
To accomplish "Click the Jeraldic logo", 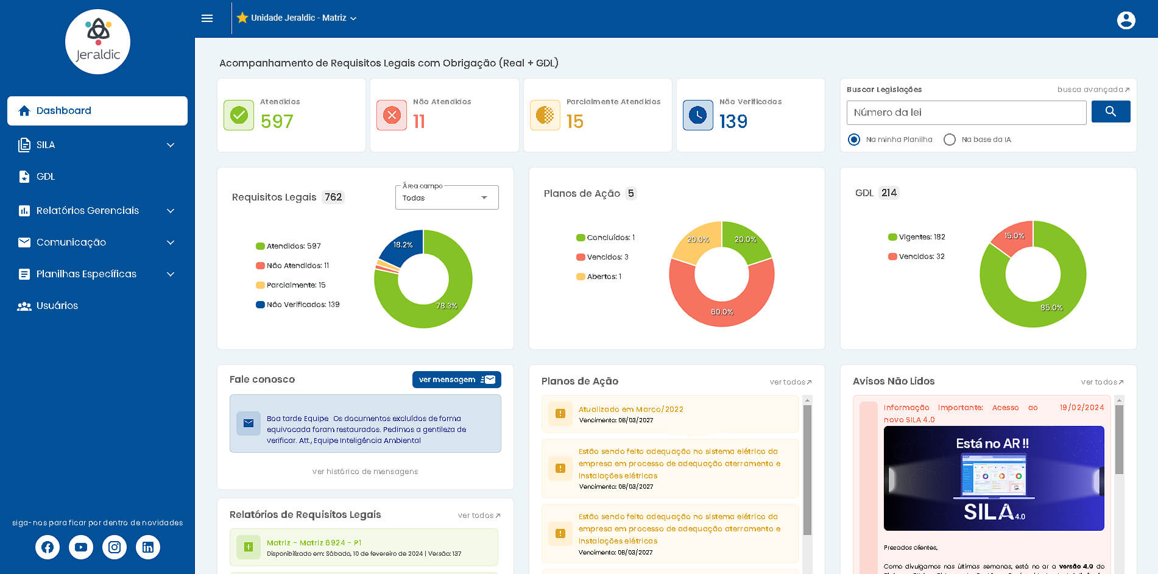I will click(x=97, y=41).
